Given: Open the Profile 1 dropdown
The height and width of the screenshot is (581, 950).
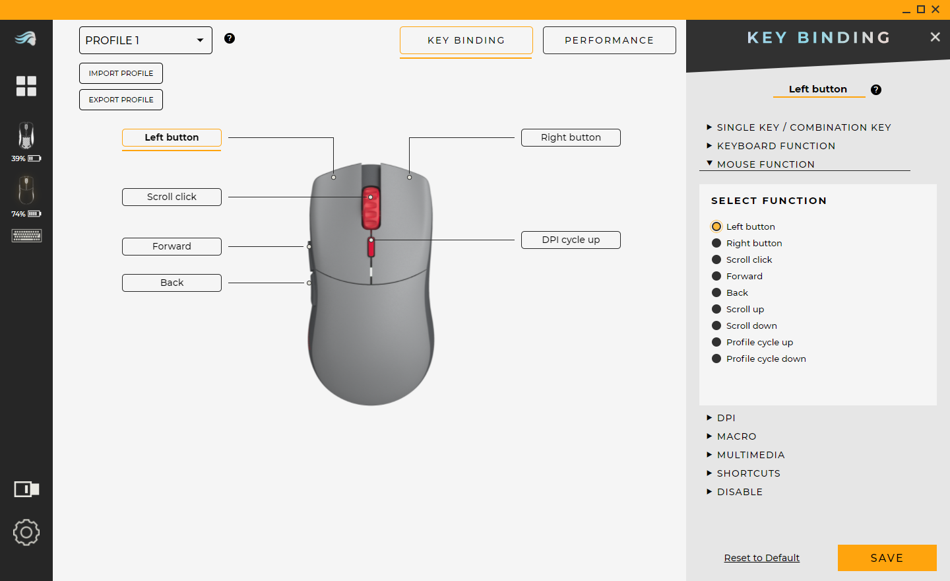Looking at the screenshot, I should 145,40.
